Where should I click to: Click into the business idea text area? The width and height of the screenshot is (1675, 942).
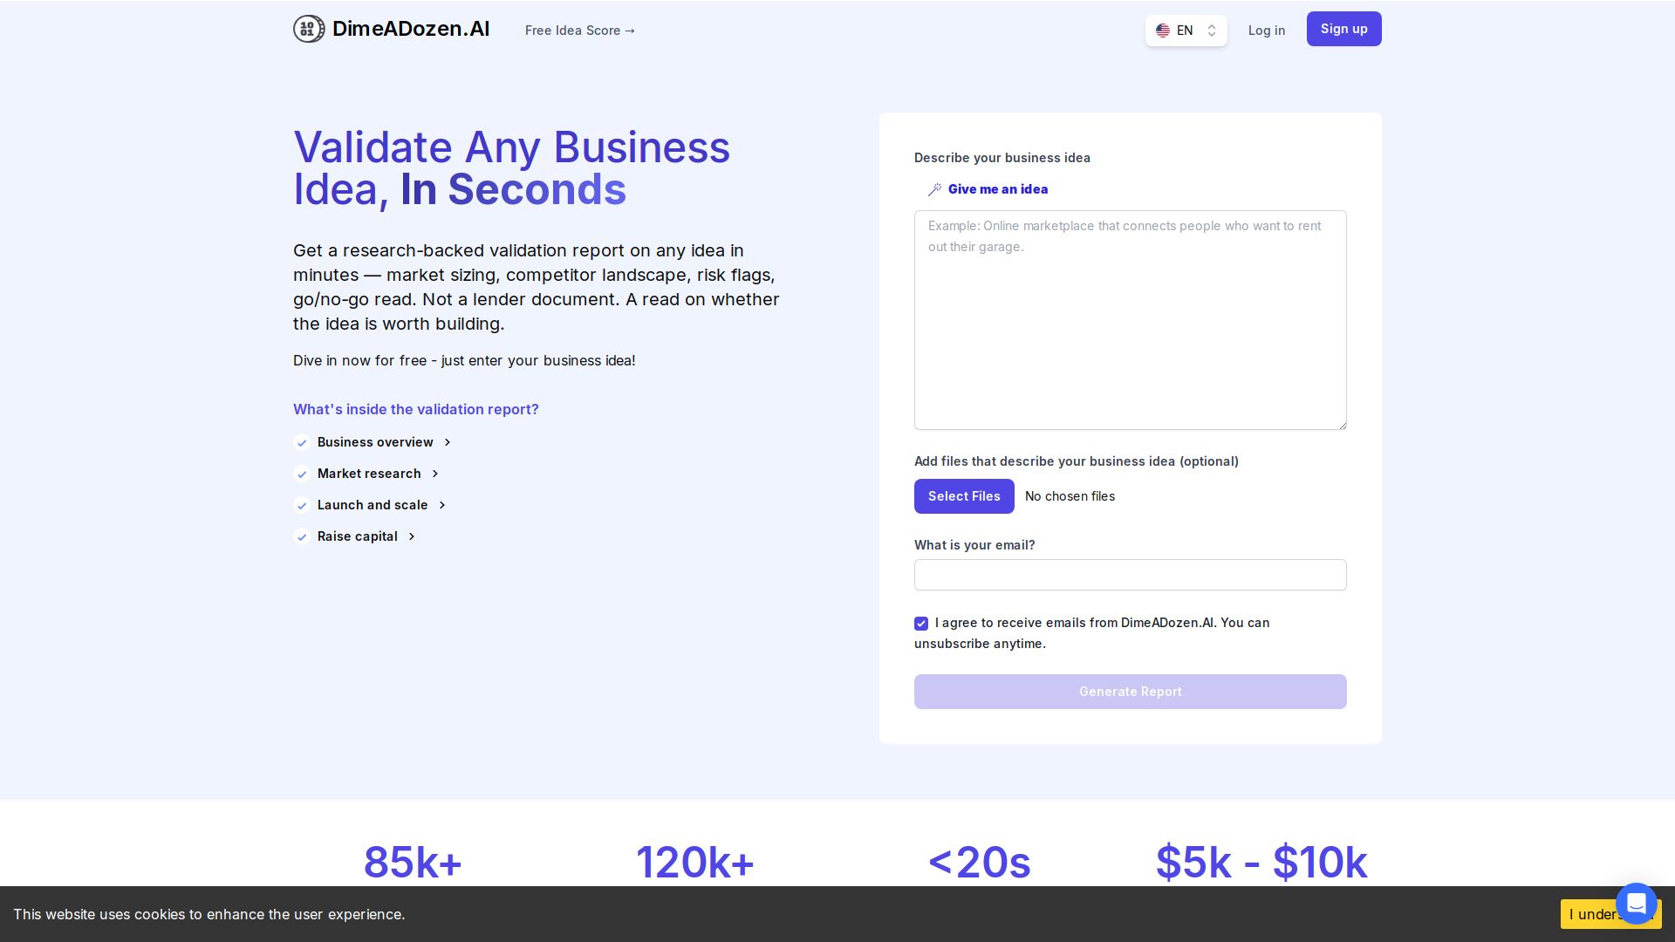coord(1130,320)
